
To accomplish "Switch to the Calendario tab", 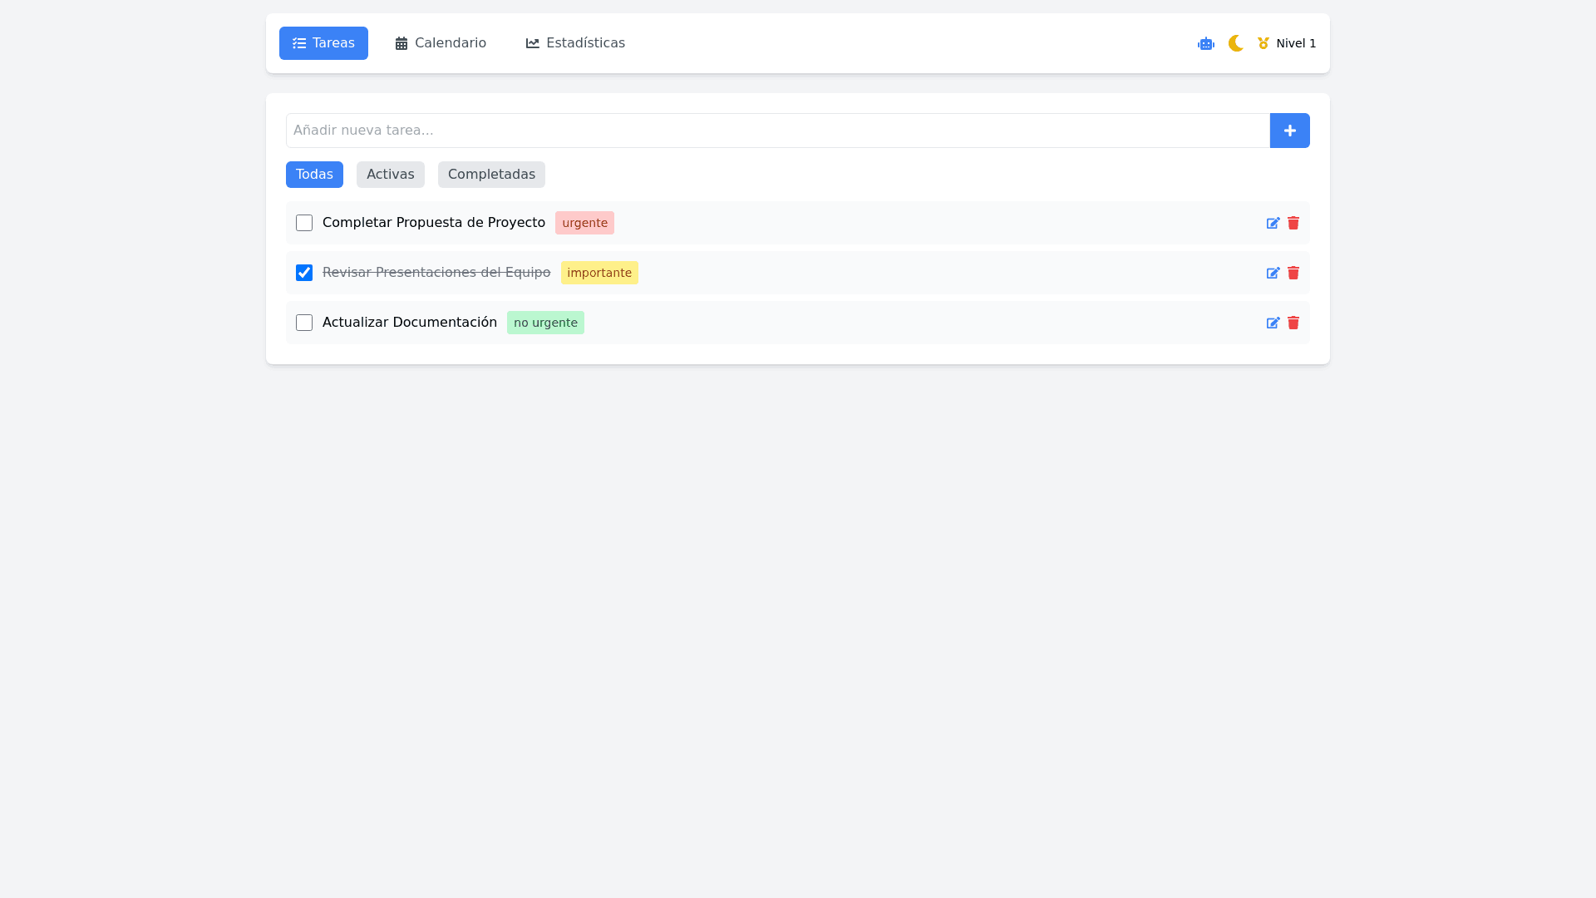I will (x=441, y=43).
